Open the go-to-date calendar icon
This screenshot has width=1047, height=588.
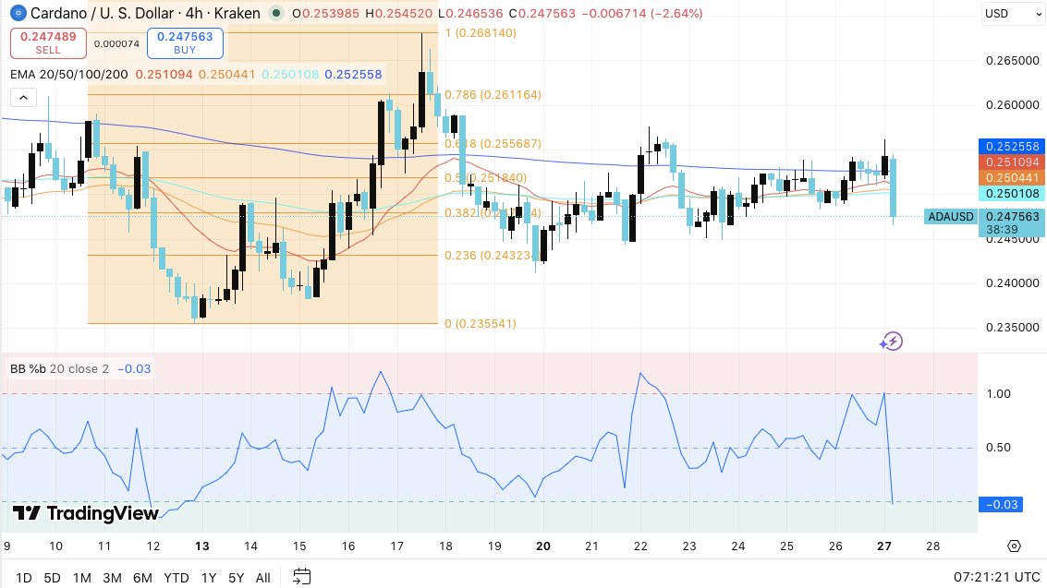tap(300, 576)
